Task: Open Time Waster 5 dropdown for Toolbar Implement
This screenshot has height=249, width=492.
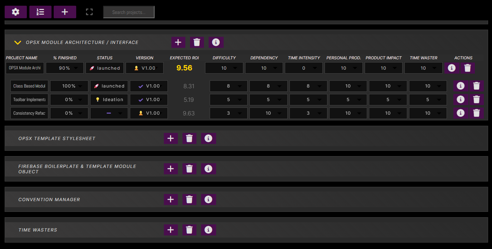Action: (428, 99)
